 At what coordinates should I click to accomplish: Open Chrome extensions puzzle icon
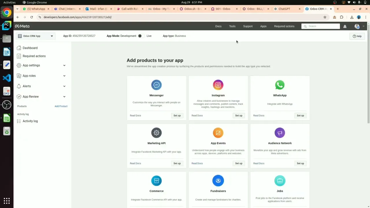coord(341,17)
